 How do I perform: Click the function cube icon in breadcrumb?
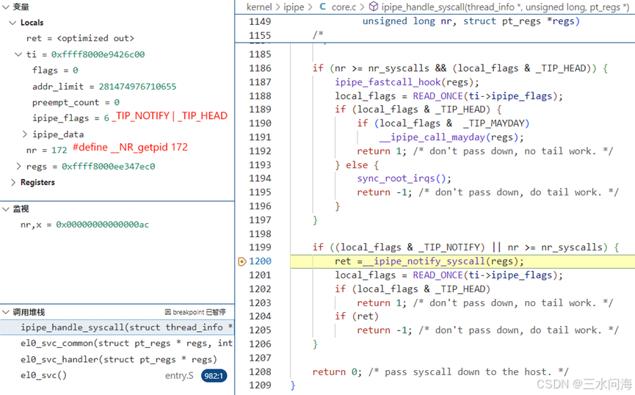[x=374, y=7]
